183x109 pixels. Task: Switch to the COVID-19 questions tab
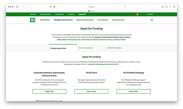(x=115, y=48)
